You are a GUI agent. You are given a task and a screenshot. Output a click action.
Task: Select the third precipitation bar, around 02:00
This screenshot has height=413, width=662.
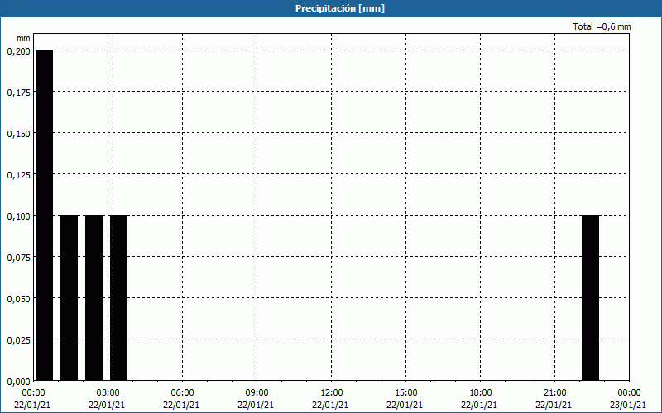[x=94, y=297]
